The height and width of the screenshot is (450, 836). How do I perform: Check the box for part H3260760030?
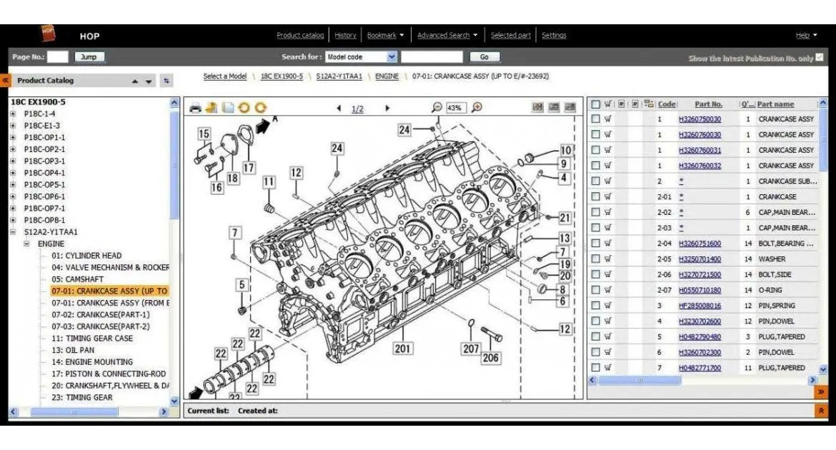pos(595,134)
